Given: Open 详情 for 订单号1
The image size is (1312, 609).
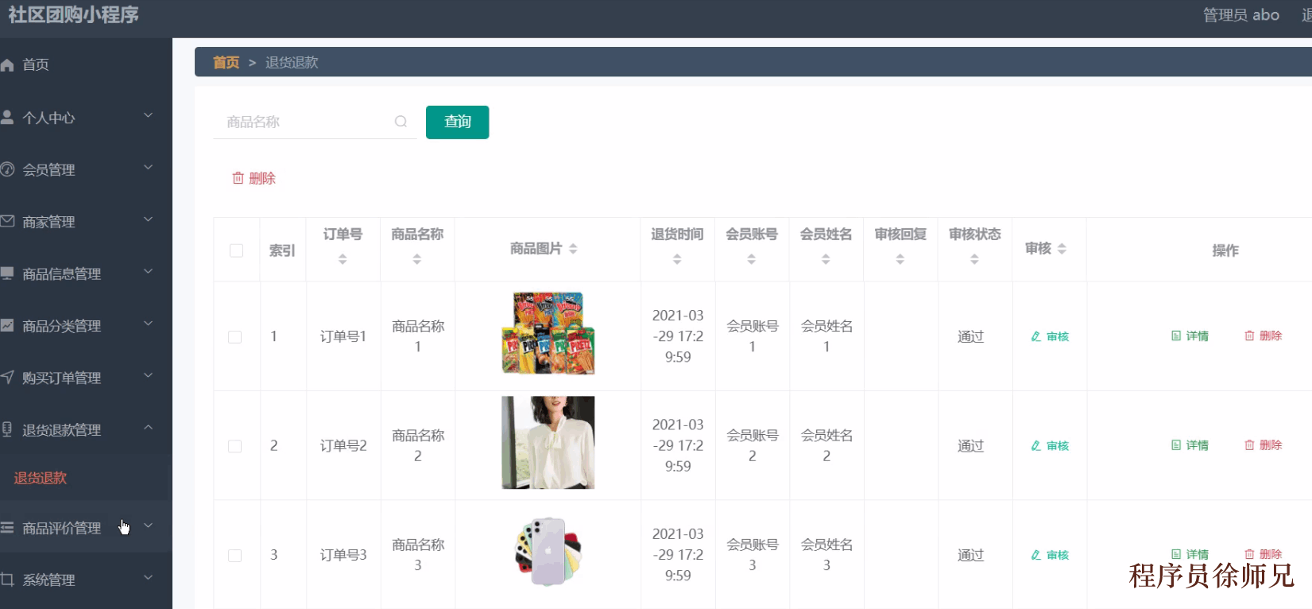Looking at the screenshot, I should [x=1190, y=336].
